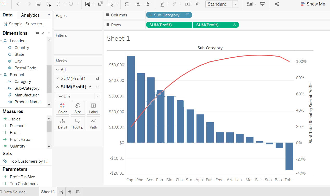Open the Label mark card
The image size is (330, 196).
coord(93,108)
